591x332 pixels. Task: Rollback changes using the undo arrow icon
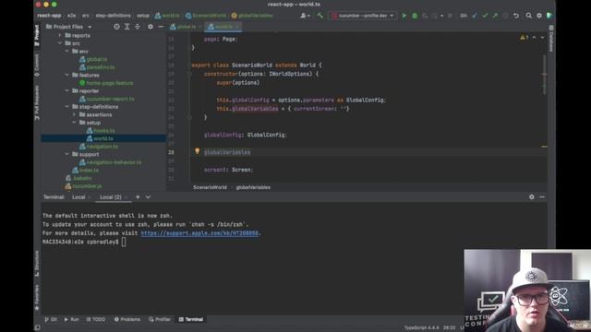[x=516, y=16]
